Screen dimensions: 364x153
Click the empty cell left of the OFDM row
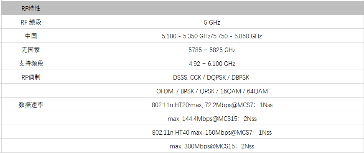pyautogui.click(x=31, y=91)
